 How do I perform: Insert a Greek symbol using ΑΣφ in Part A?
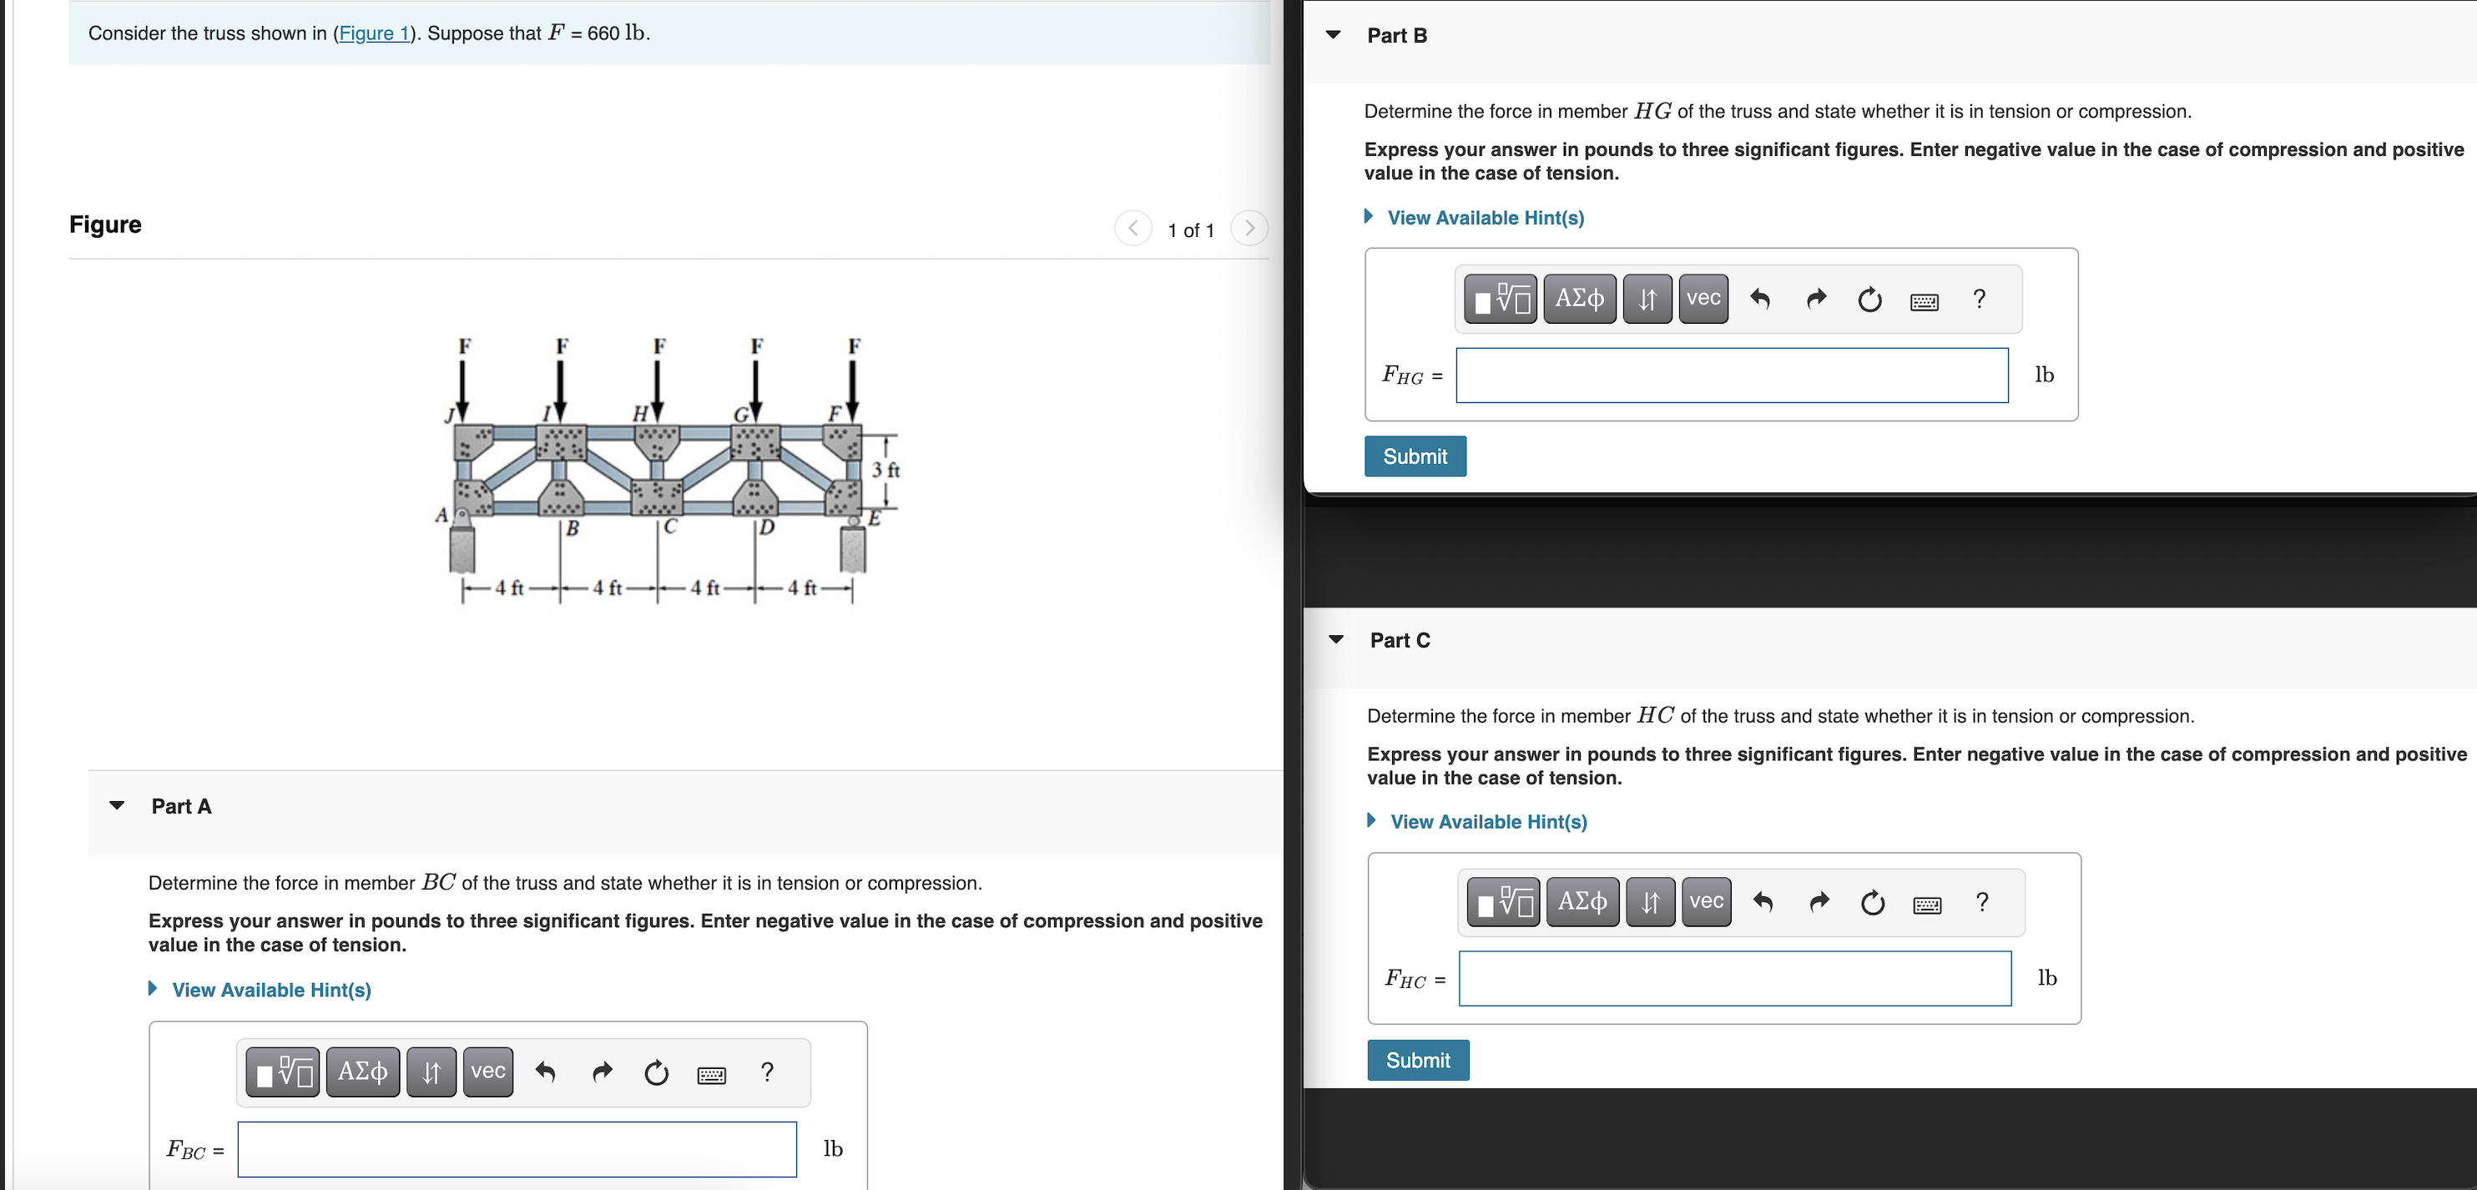pos(361,1071)
